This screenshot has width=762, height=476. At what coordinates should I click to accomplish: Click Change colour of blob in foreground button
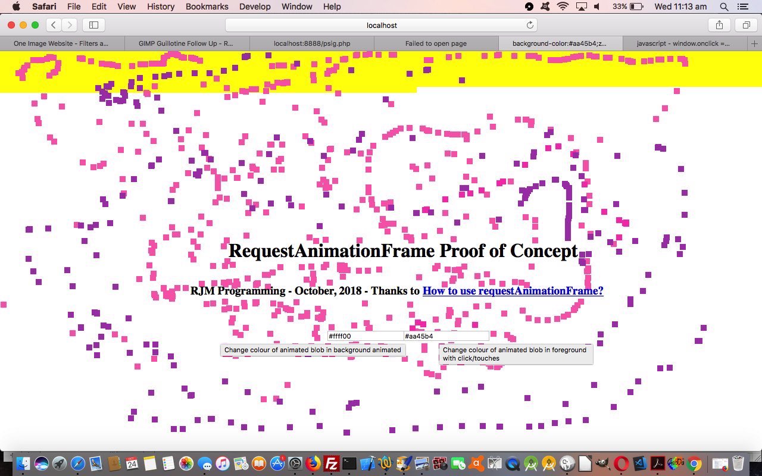(516, 354)
